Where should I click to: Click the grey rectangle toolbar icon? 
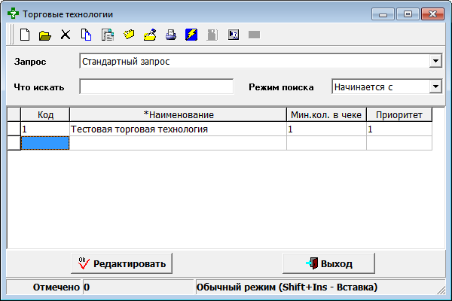255,35
